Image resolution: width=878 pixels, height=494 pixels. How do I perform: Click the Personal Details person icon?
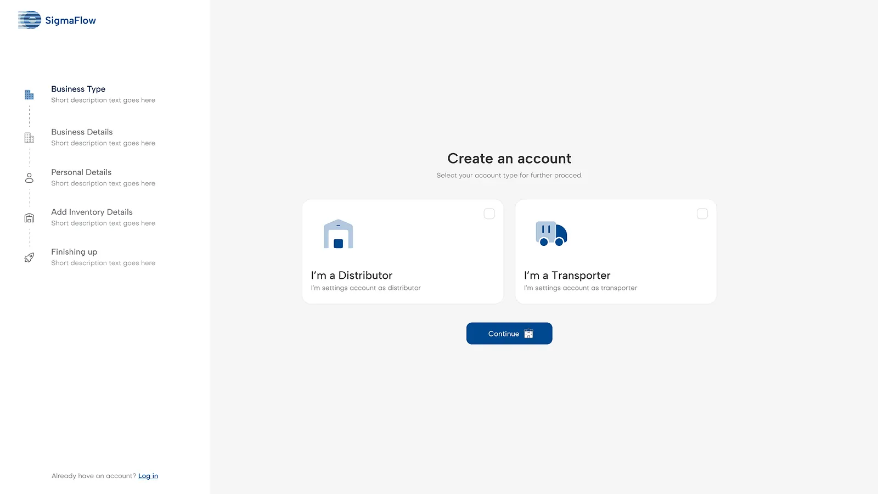[30, 178]
